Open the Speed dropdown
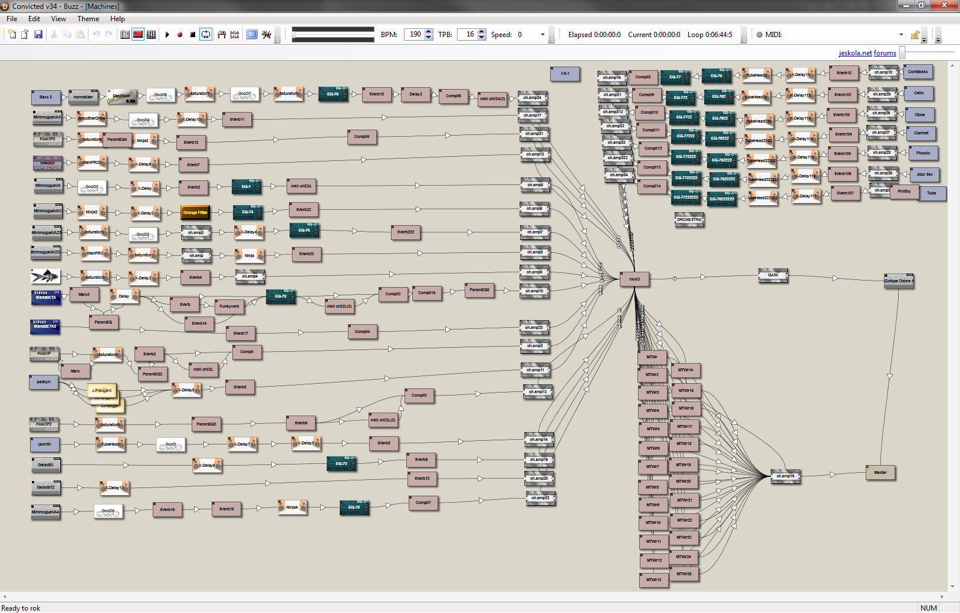Screen dimensions: 960x613 (543, 35)
